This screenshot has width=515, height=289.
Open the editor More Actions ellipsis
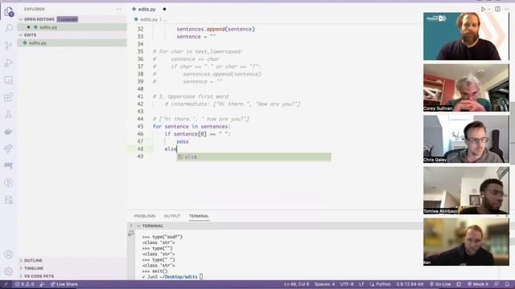point(507,9)
